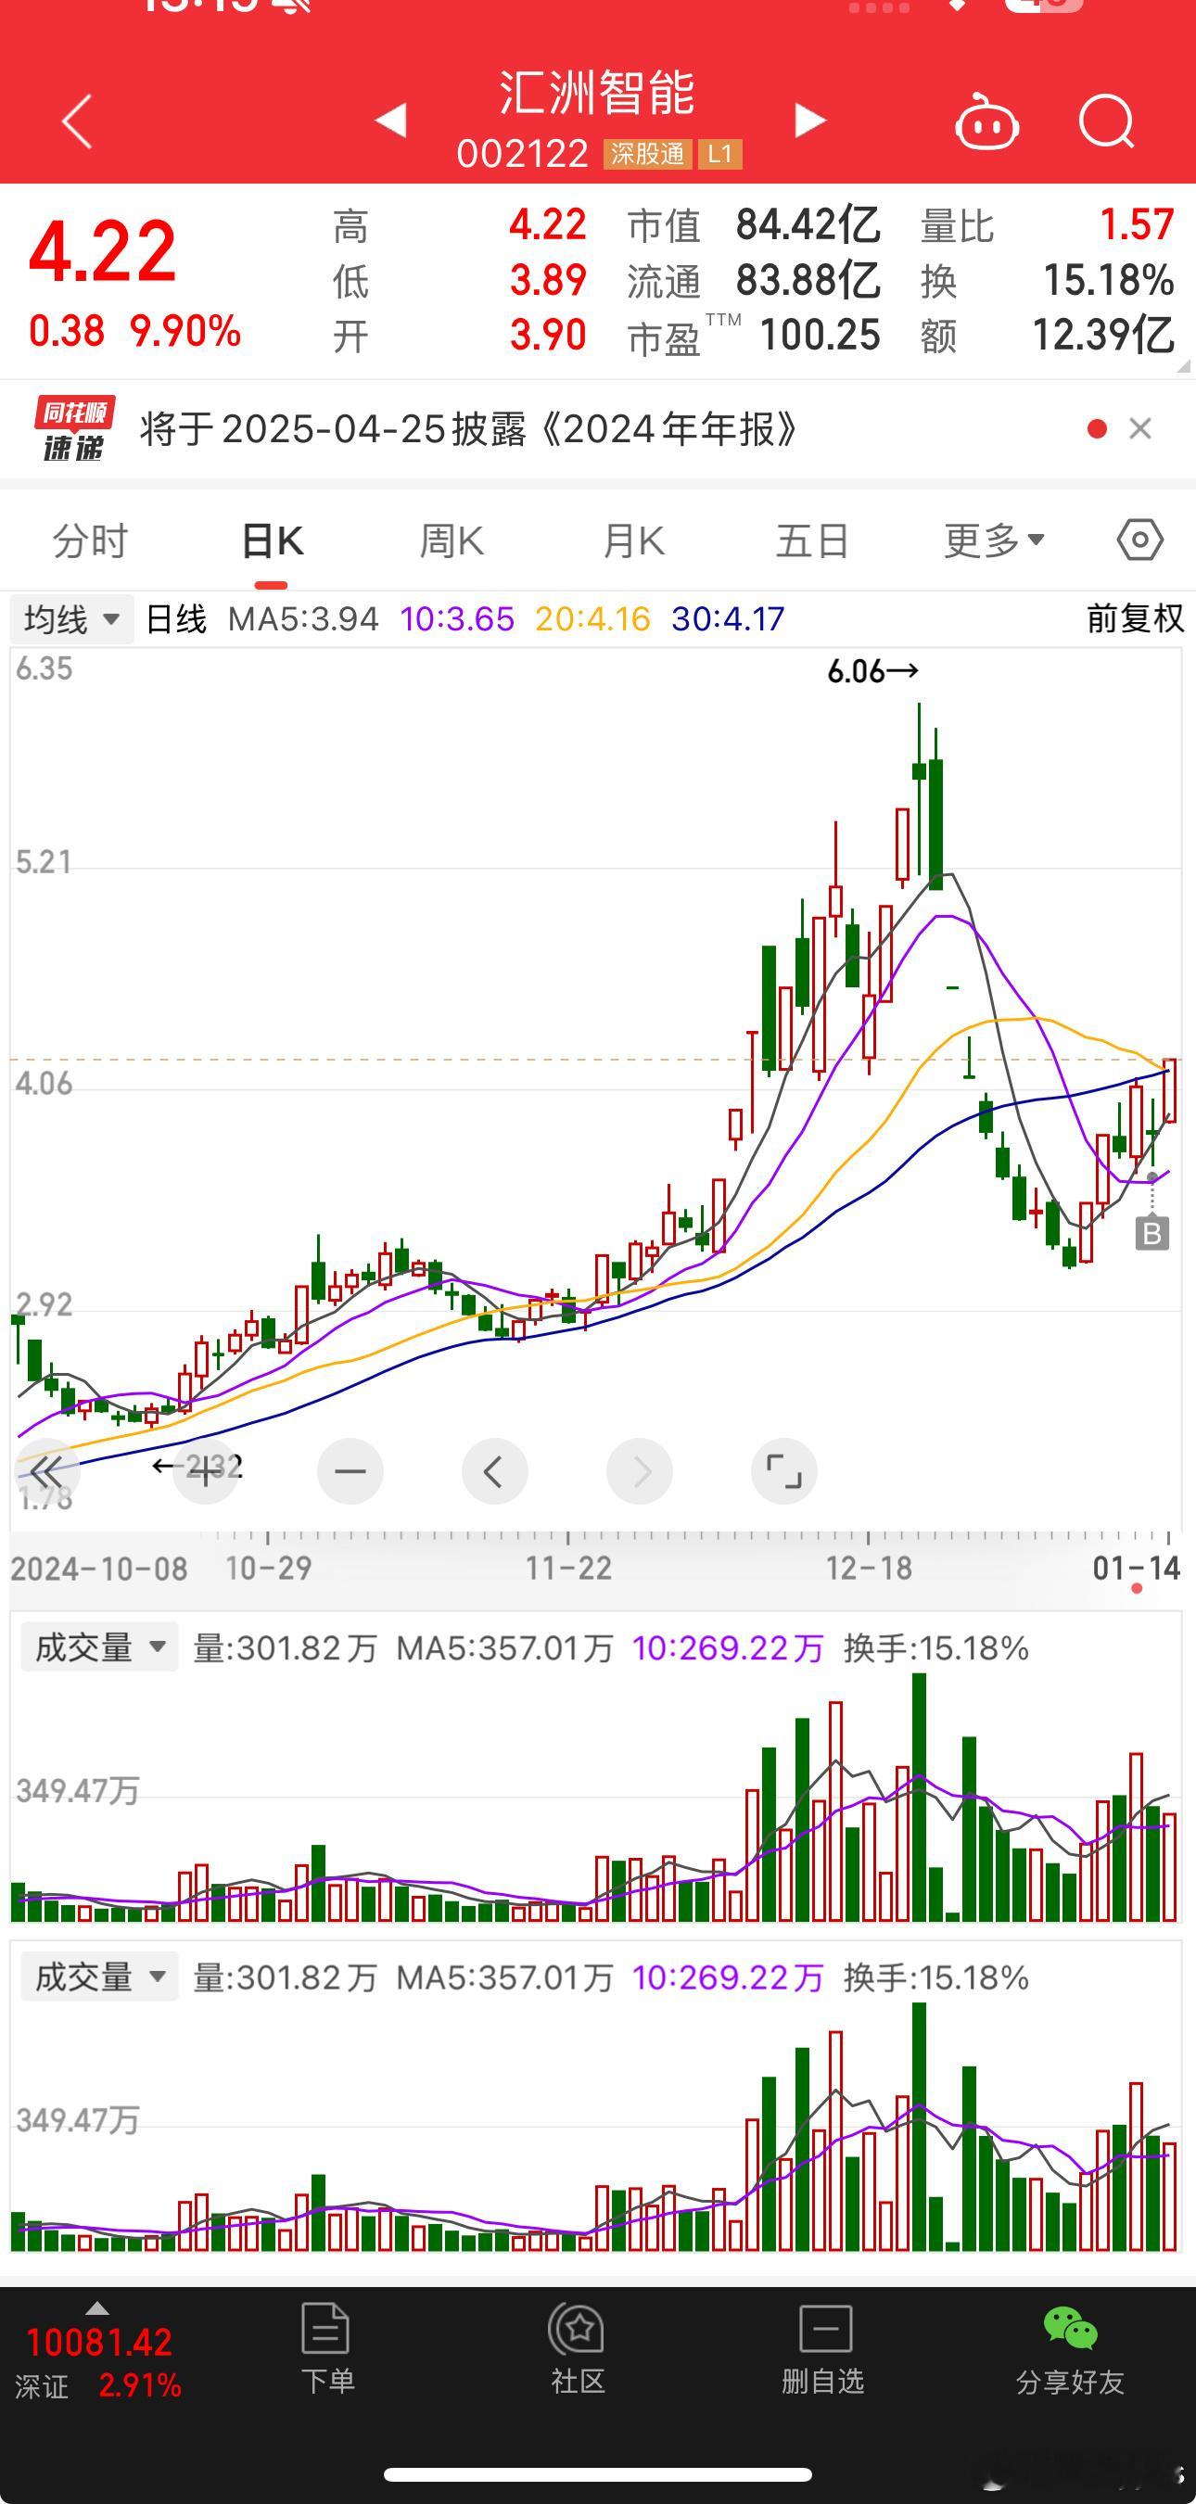Tap the 01-14 date label on the axis
The width and height of the screenshot is (1196, 2504).
[1136, 1568]
